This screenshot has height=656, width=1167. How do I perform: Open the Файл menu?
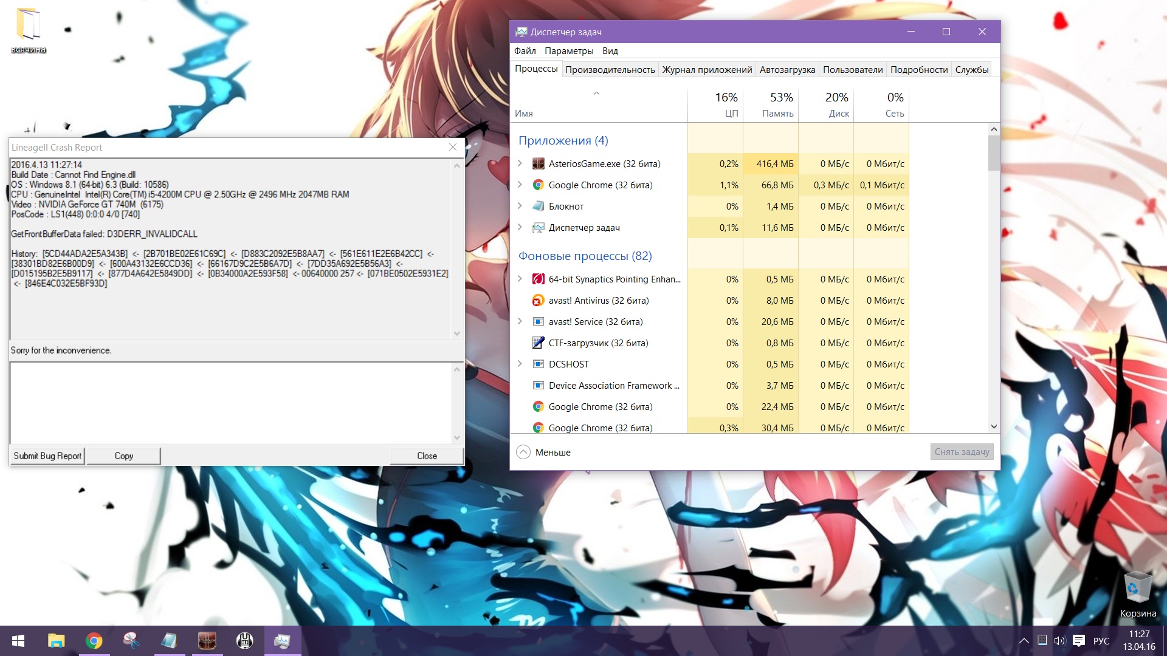[x=525, y=51]
